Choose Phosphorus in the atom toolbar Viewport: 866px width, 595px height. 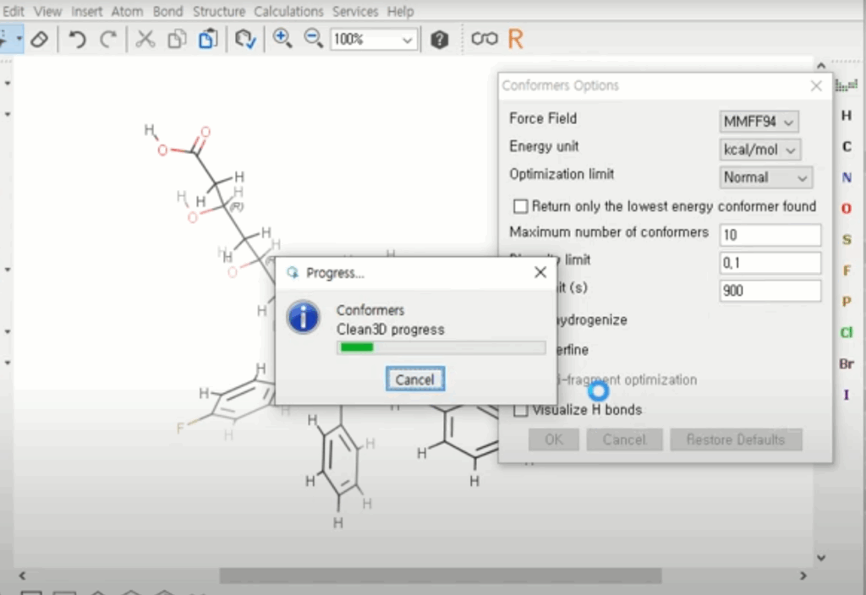(x=846, y=302)
